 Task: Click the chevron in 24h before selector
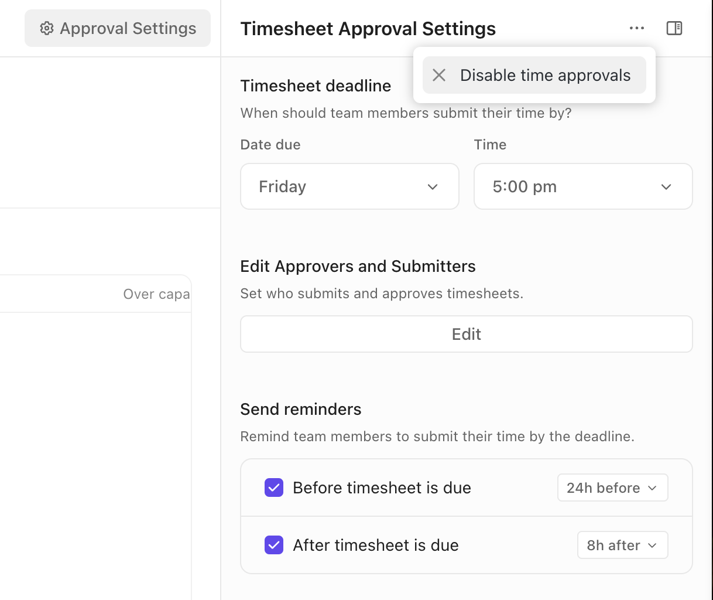tap(653, 488)
